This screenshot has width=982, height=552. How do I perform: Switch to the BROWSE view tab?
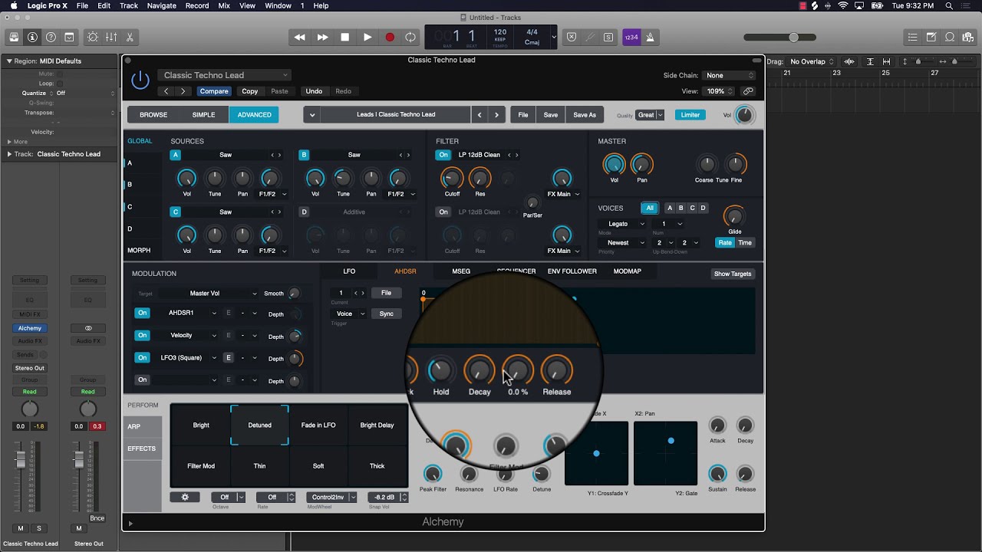[x=153, y=115]
